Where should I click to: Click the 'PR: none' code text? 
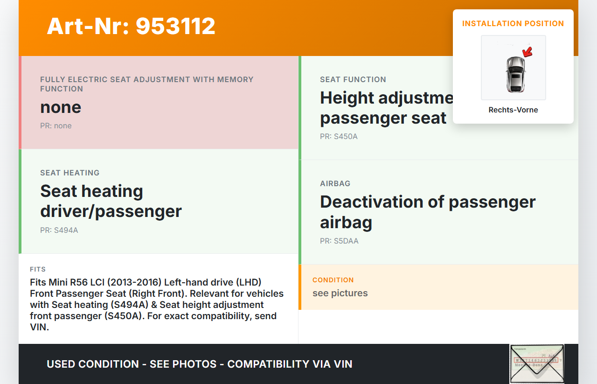(56, 126)
